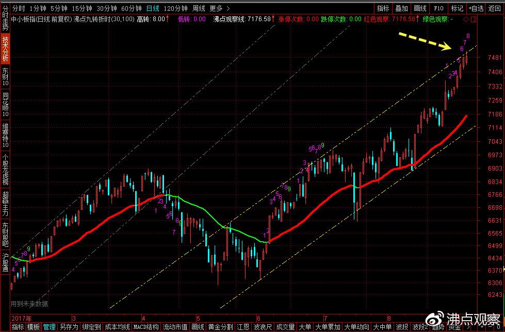Viewport: 505px width, 332px height.
Task: Click the 返回 back button
Action: point(495,8)
